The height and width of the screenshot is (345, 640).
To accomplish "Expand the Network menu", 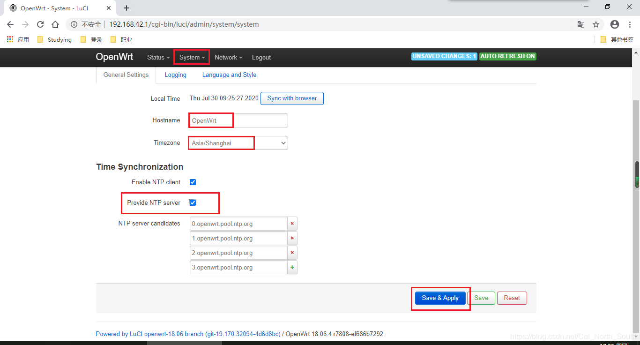I will (229, 58).
